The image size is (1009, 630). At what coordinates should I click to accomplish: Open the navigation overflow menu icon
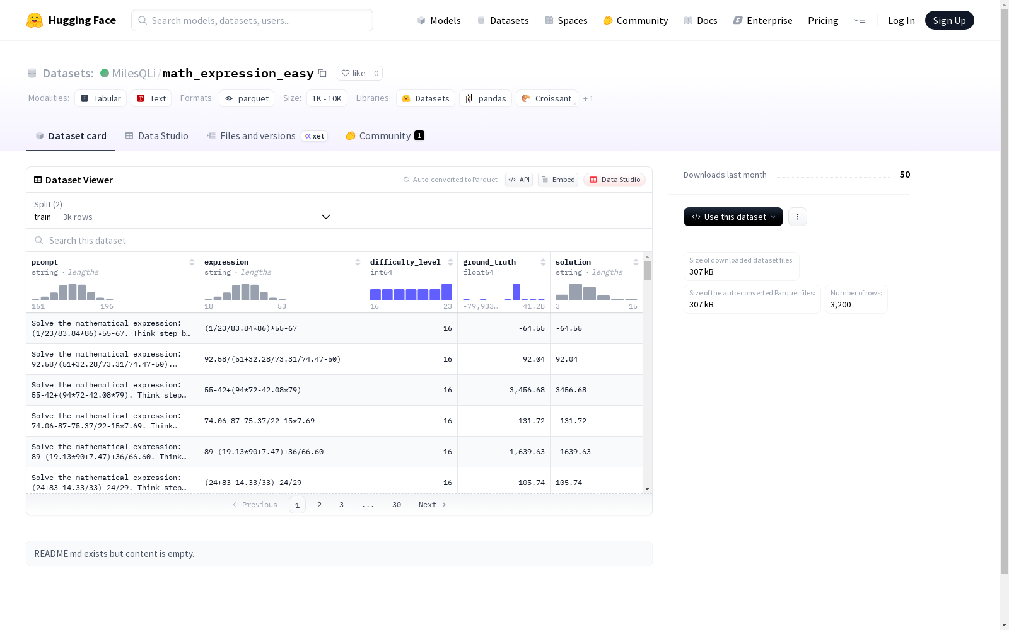[860, 20]
